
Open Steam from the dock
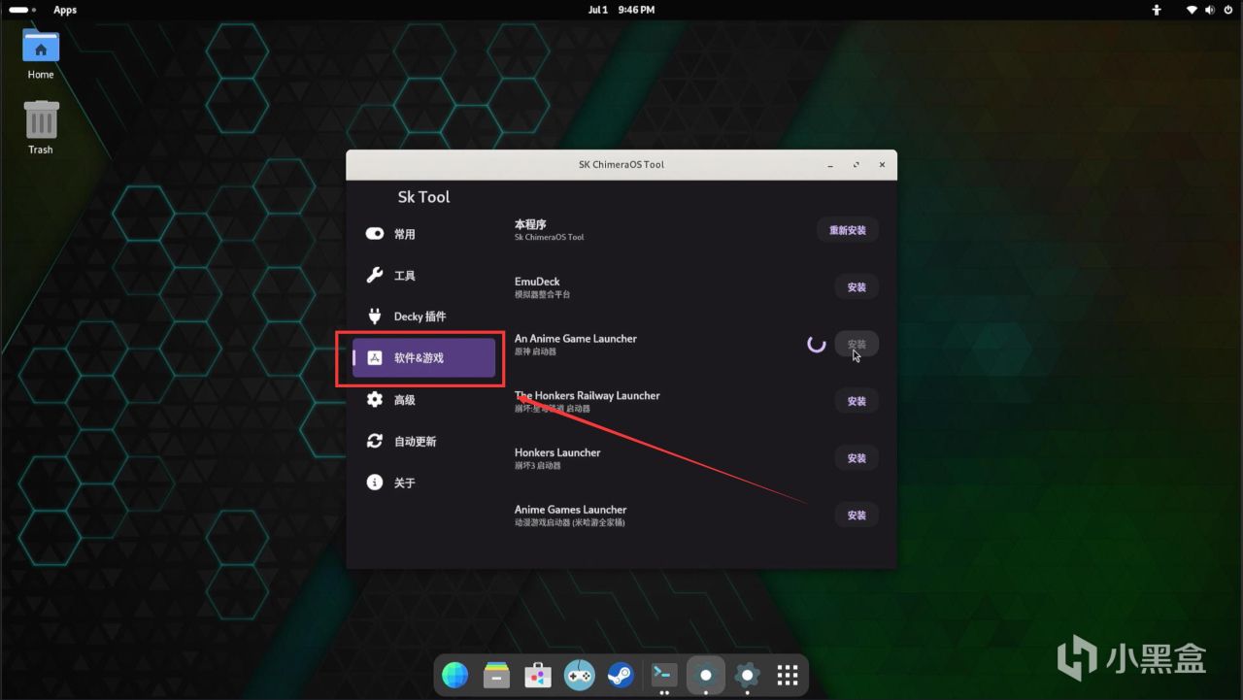[621, 675]
